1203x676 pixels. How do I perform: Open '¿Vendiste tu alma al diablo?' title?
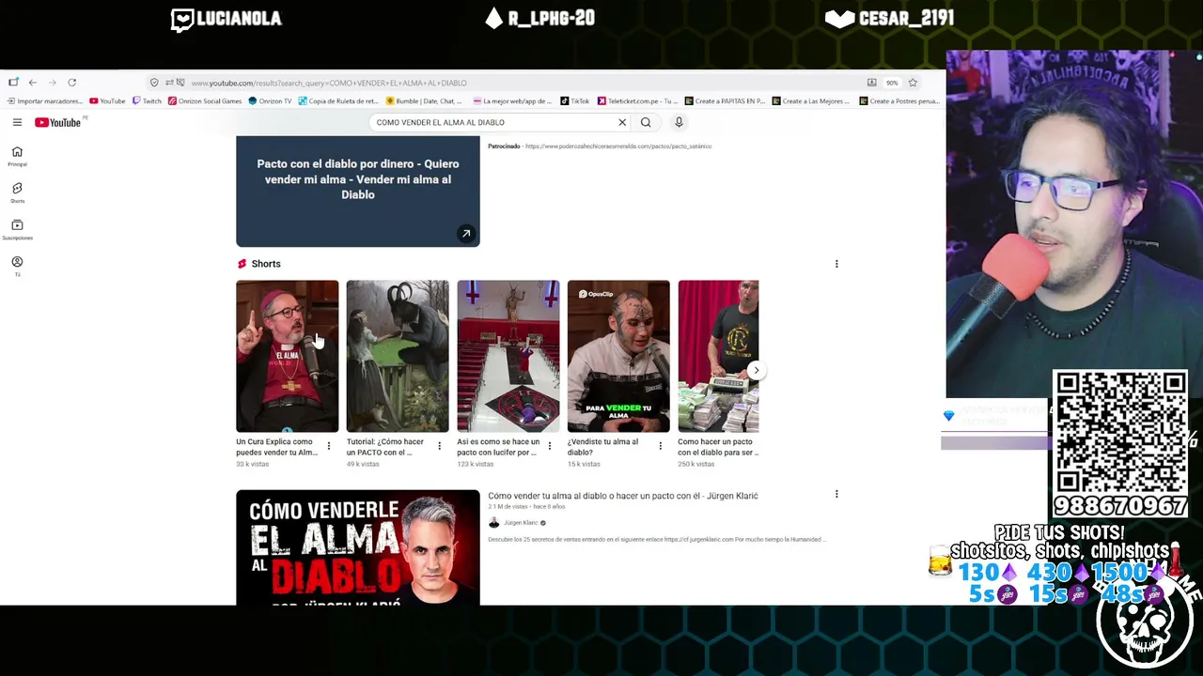602,447
